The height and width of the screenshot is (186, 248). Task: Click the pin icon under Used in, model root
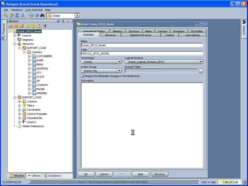19,35
